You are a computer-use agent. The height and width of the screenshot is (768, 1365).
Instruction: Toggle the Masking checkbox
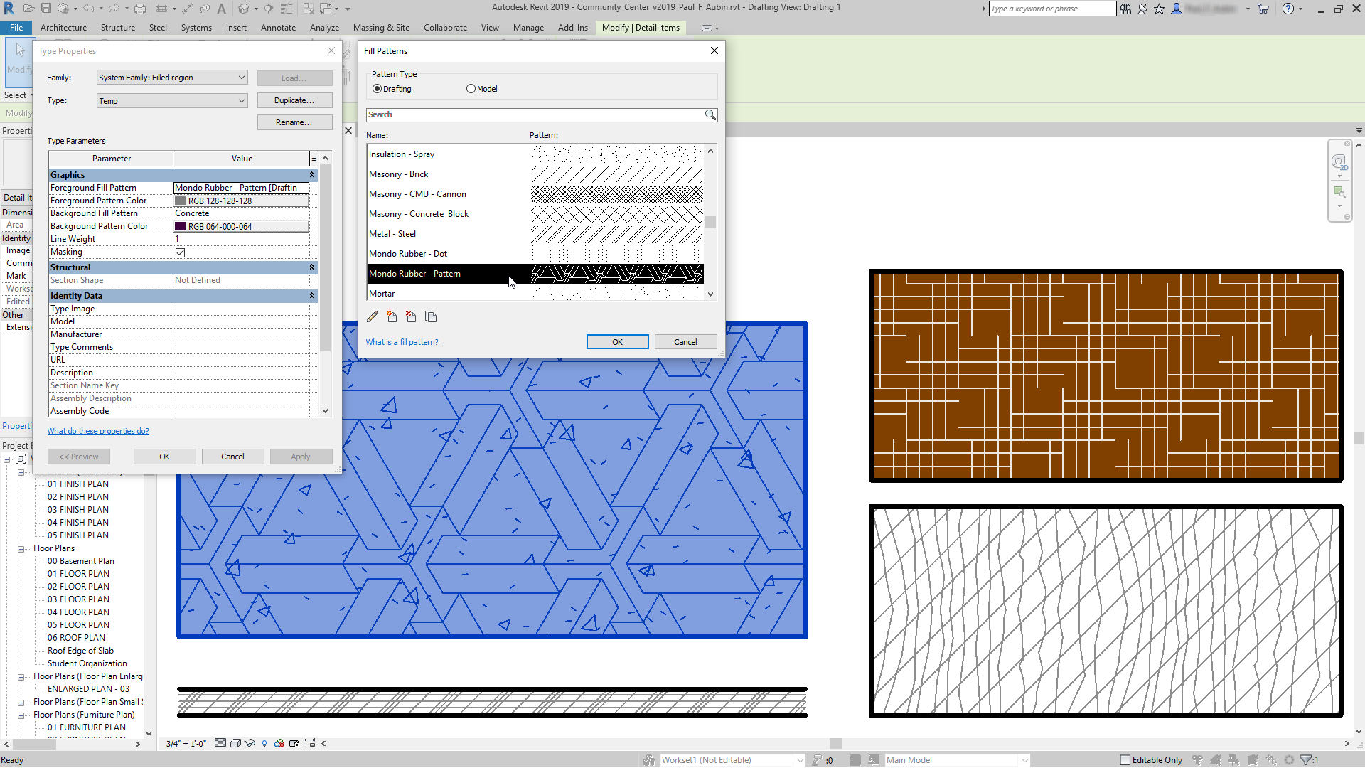[180, 252]
